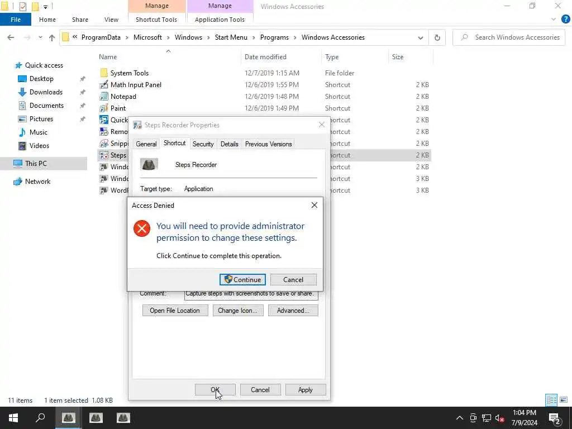Click Open File Location button
This screenshot has height=429, width=572.
click(x=175, y=311)
